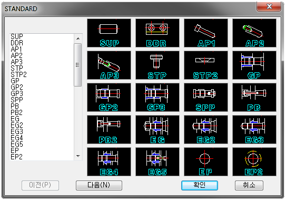Viewport: 286px width, 200px height.
Task: Click the 다음(N) next button
Action: coord(99,185)
